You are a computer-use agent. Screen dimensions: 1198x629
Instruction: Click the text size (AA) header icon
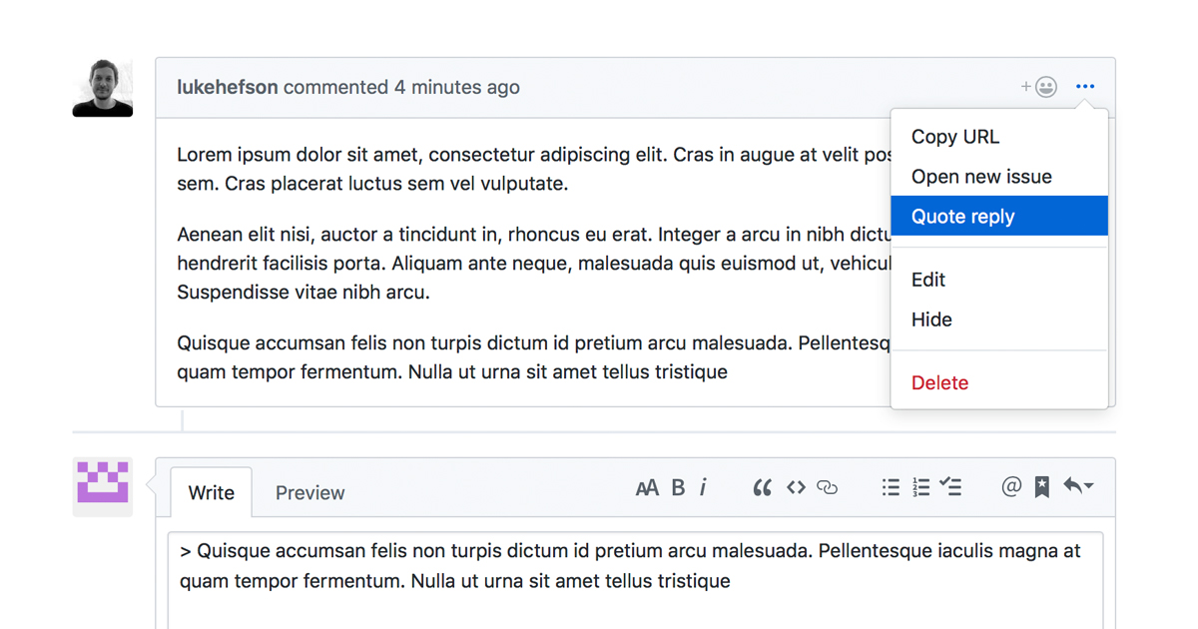coord(647,487)
